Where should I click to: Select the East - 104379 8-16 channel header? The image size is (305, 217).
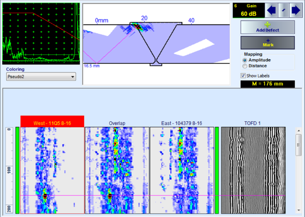[181, 123]
